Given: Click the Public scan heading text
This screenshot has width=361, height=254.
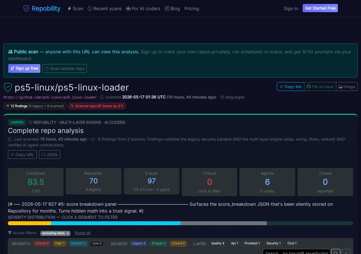Looking at the screenshot, I should [26, 52].
